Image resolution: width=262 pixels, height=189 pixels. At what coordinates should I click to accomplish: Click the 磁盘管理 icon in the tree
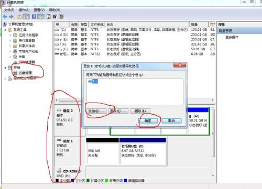pyautogui.click(x=15, y=73)
